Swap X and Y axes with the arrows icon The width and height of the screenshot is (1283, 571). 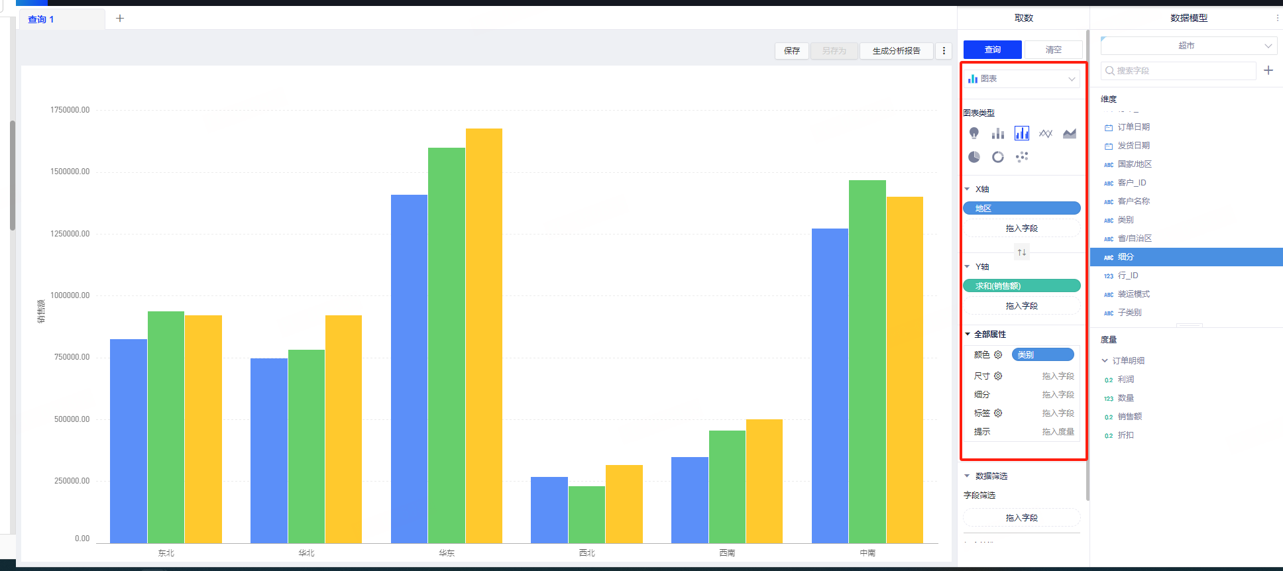coord(1022,252)
